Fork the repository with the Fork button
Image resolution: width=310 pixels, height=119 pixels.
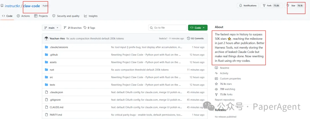coord(271,5)
